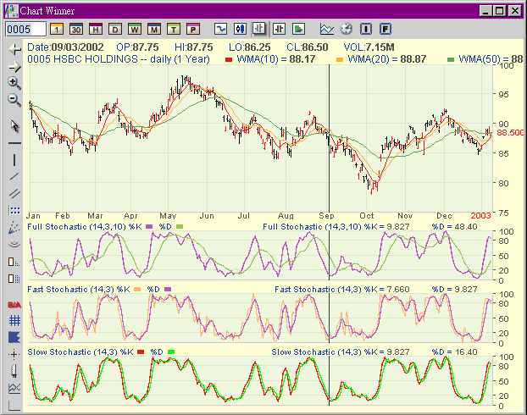Select the zoom out magnifier

(x=14, y=100)
